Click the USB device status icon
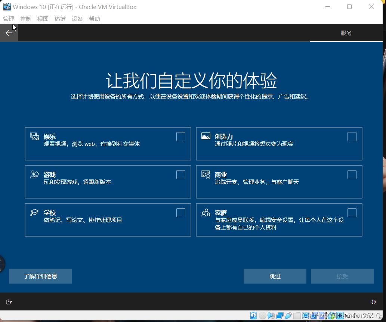Image resolution: width=386 pixels, height=322 pixels. [288, 316]
